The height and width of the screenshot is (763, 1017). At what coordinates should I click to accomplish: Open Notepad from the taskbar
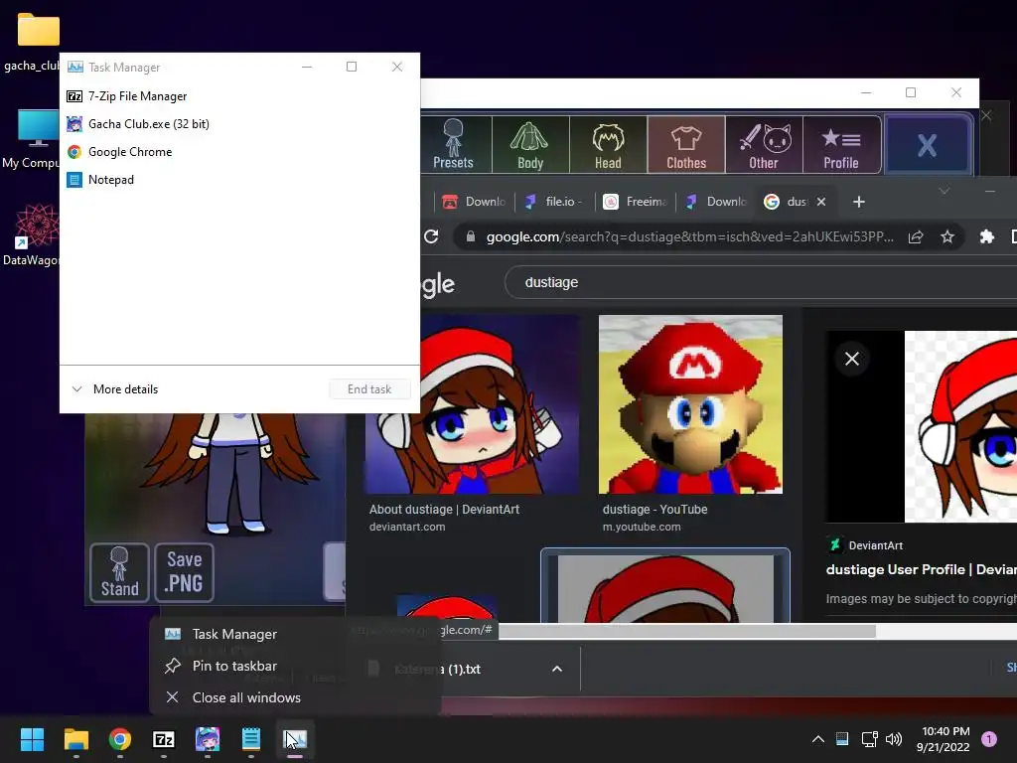pyautogui.click(x=251, y=739)
